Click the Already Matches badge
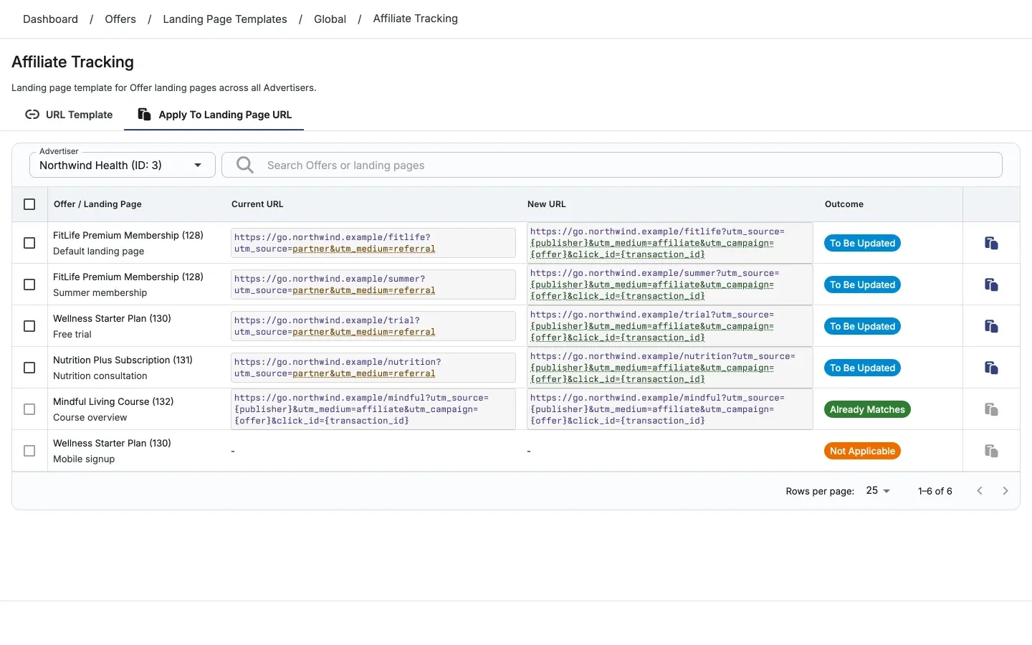This screenshot has width=1032, height=645. [867, 409]
